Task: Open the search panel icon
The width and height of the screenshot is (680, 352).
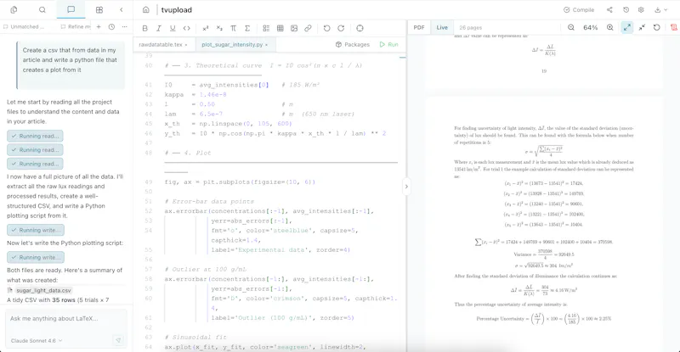Action: (42, 9)
